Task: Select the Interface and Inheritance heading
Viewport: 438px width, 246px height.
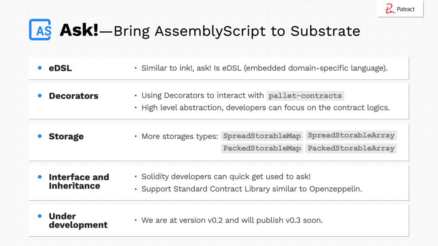Action: point(79,181)
